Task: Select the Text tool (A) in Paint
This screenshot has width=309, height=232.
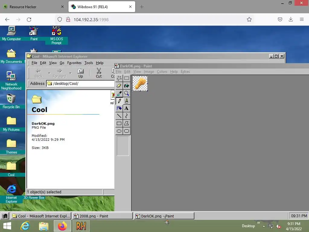Action: point(126,108)
